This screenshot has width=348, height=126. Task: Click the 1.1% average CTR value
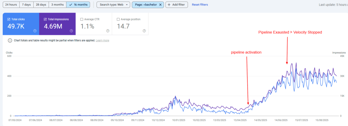pyautogui.click(x=87, y=26)
